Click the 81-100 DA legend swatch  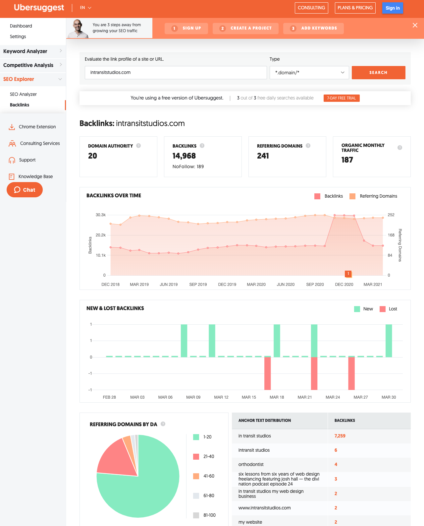(196, 515)
